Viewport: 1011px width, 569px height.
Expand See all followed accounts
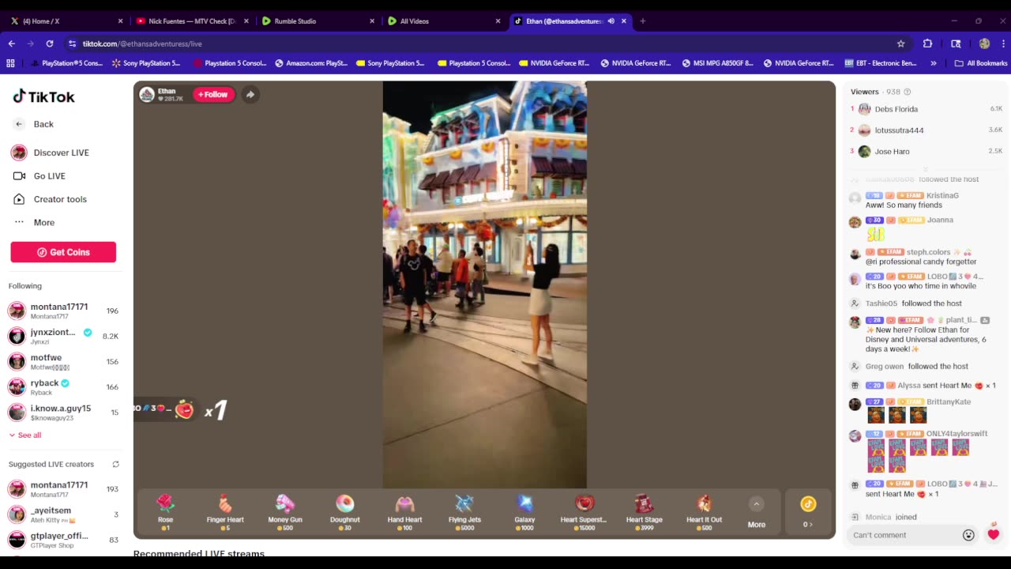pos(25,435)
